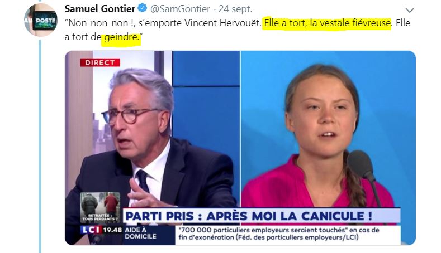Click the highlighted 'vestale fiévreuse' phrase
The image size is (441, 253).
coord(350,23)
